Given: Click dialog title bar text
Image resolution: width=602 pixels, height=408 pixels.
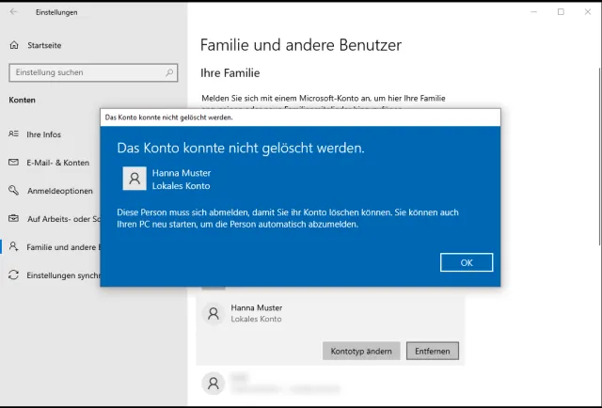Looking at the screenshot, I should tap(169, 118).
